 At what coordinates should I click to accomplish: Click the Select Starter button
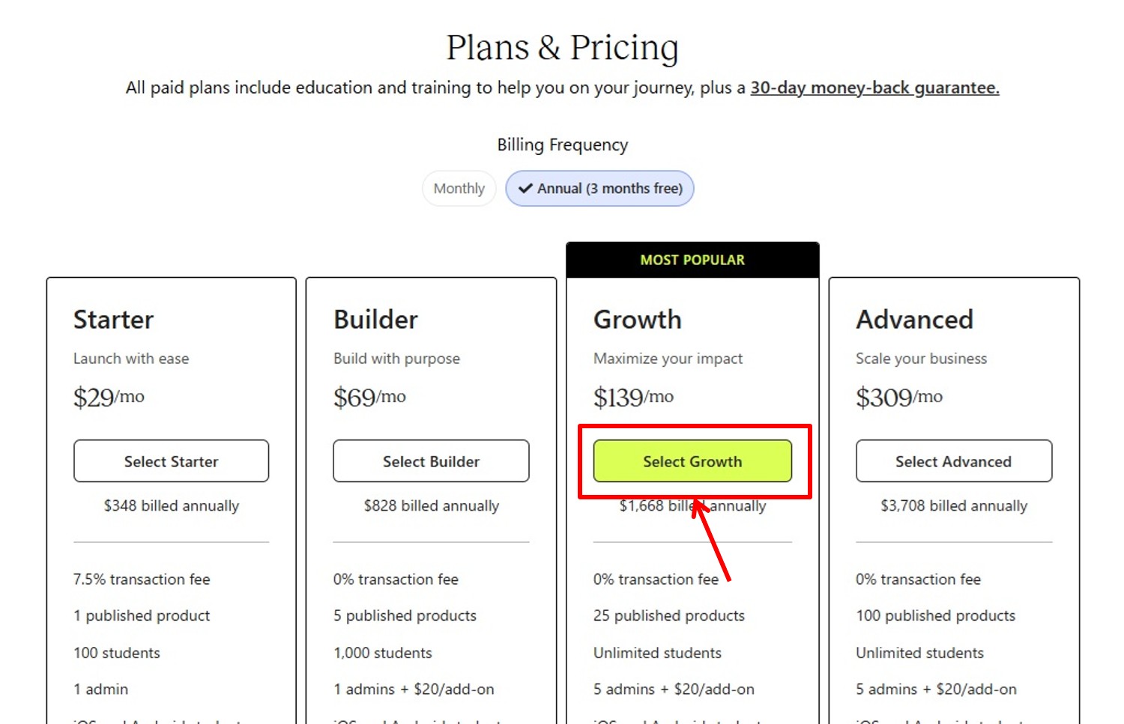(171, 461)
